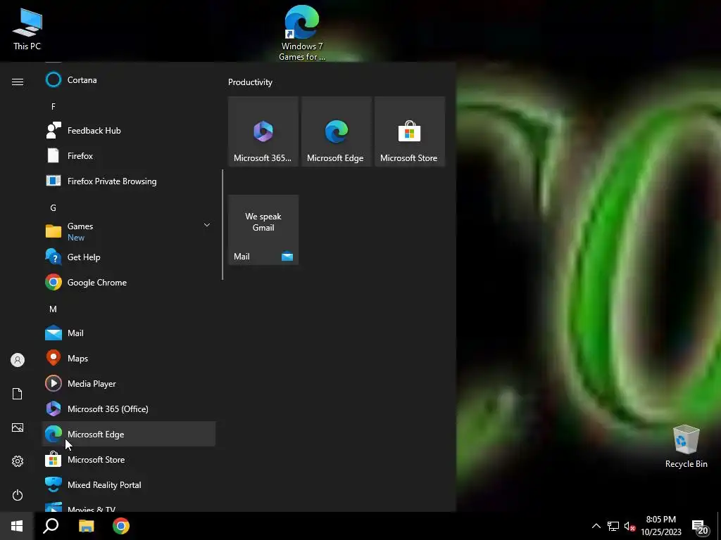Open the clock showing 8:05 PM

(661, 526)
